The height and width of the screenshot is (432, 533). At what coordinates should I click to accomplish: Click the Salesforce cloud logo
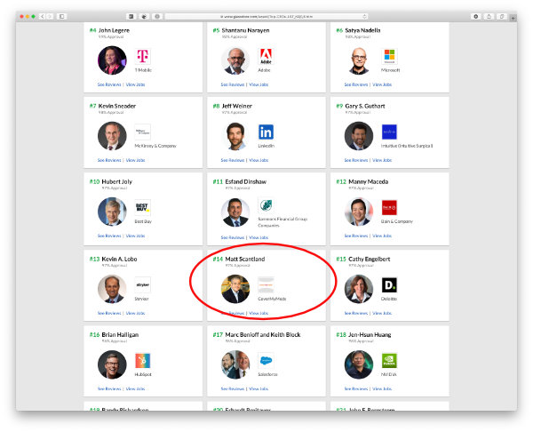(266, 361)
